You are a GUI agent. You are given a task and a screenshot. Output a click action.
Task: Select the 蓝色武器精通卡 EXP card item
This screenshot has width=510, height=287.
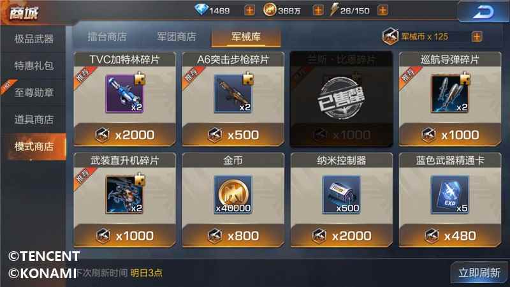tap(449, 195)
